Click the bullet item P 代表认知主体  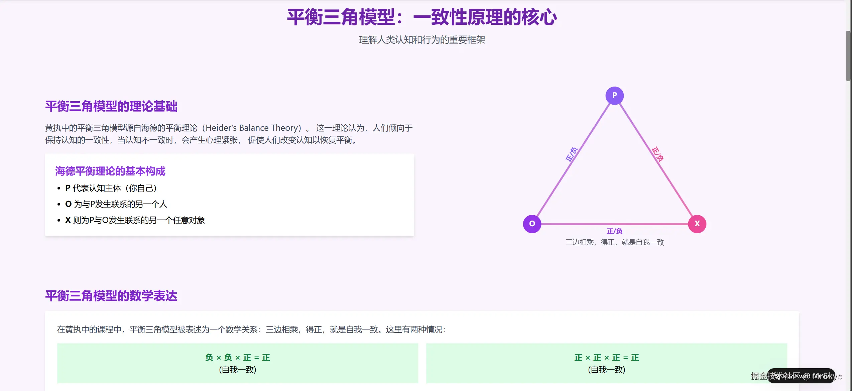111,188
